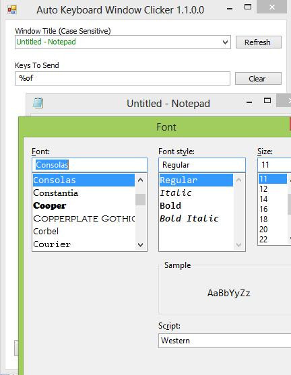
Task: Click the Font name text field
Action: pyautogui.click(x=90, y=165)
